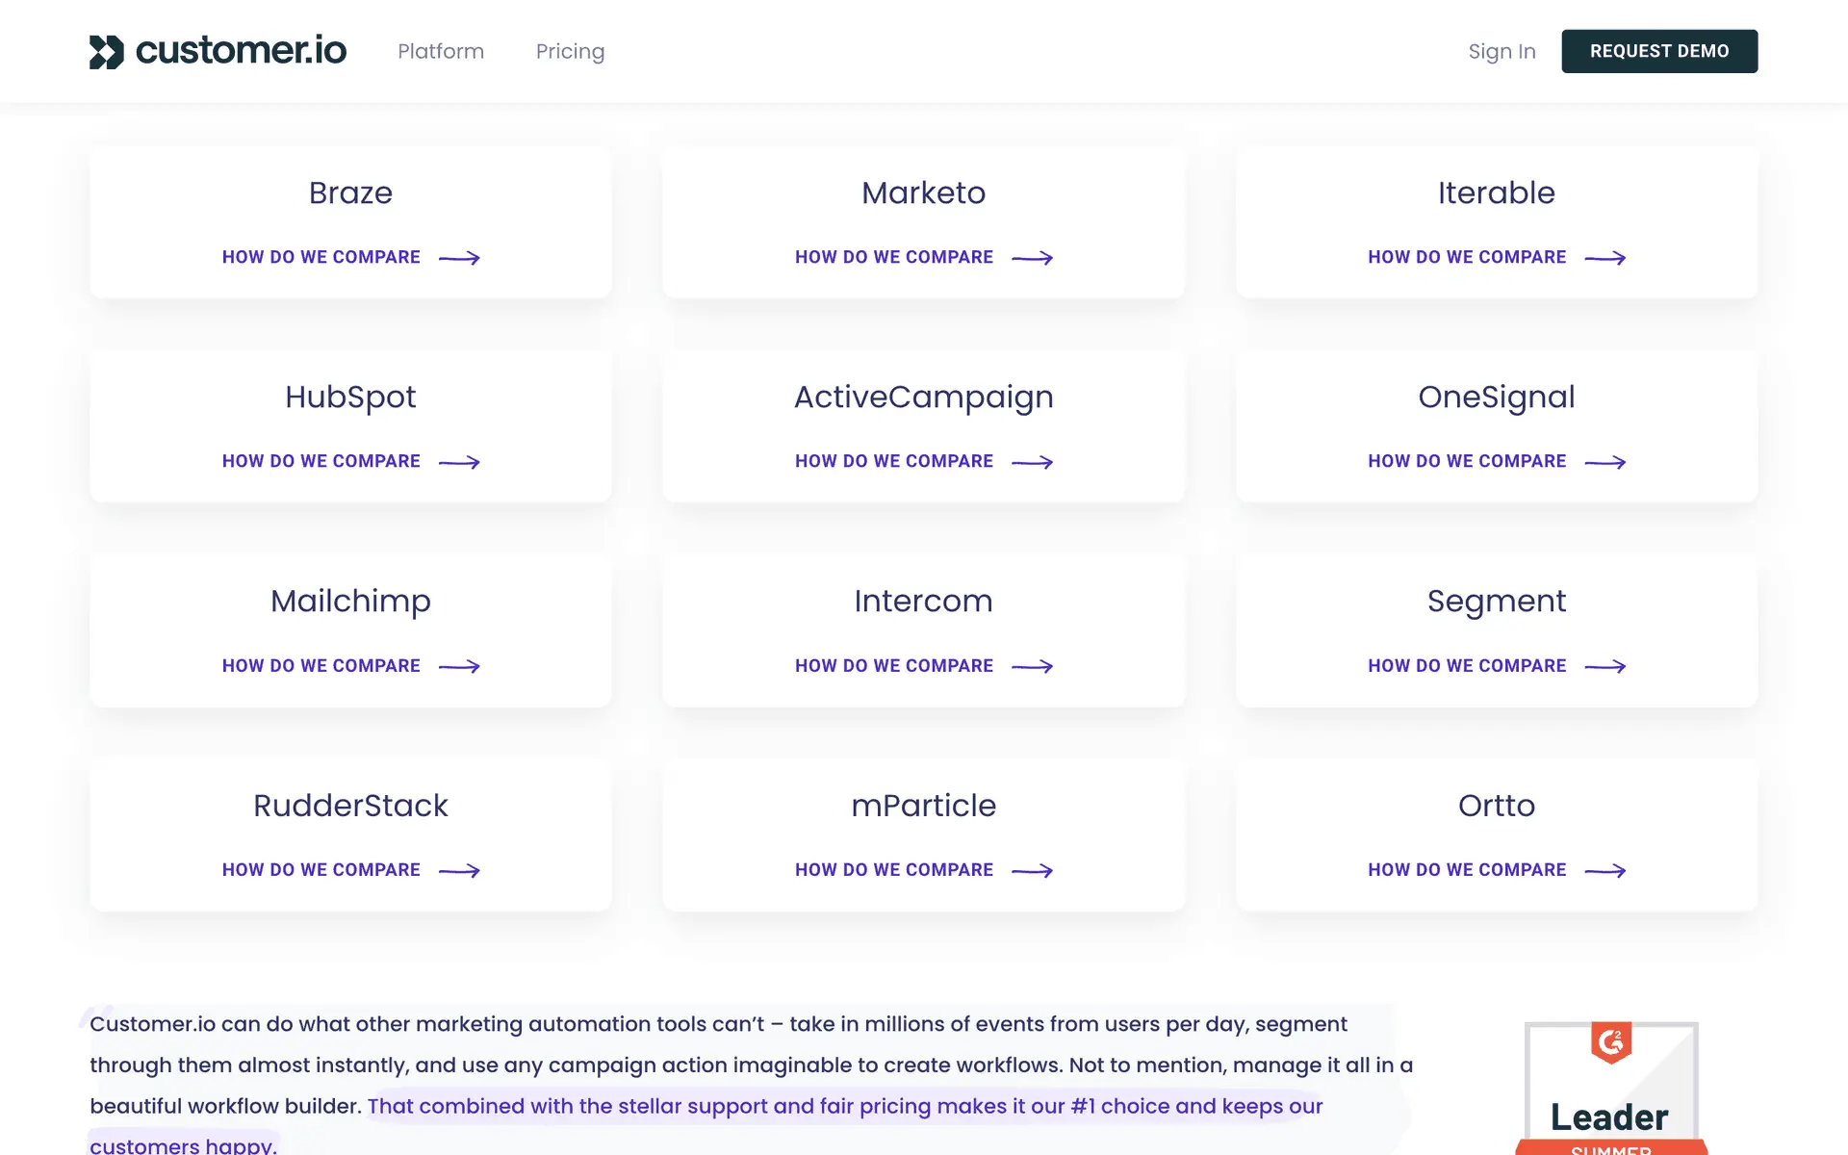Click the arrow icon under Ortto
Image resolution: width=1848 pixels, height=1155 pixels.
point(1604,870)
